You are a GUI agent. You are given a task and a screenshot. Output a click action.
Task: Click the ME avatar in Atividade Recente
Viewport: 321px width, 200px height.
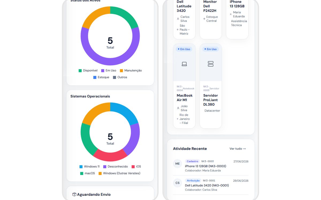click(178, 163)
